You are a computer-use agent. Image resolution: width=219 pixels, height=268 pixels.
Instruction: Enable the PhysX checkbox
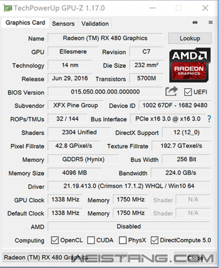tap(123, 240)
